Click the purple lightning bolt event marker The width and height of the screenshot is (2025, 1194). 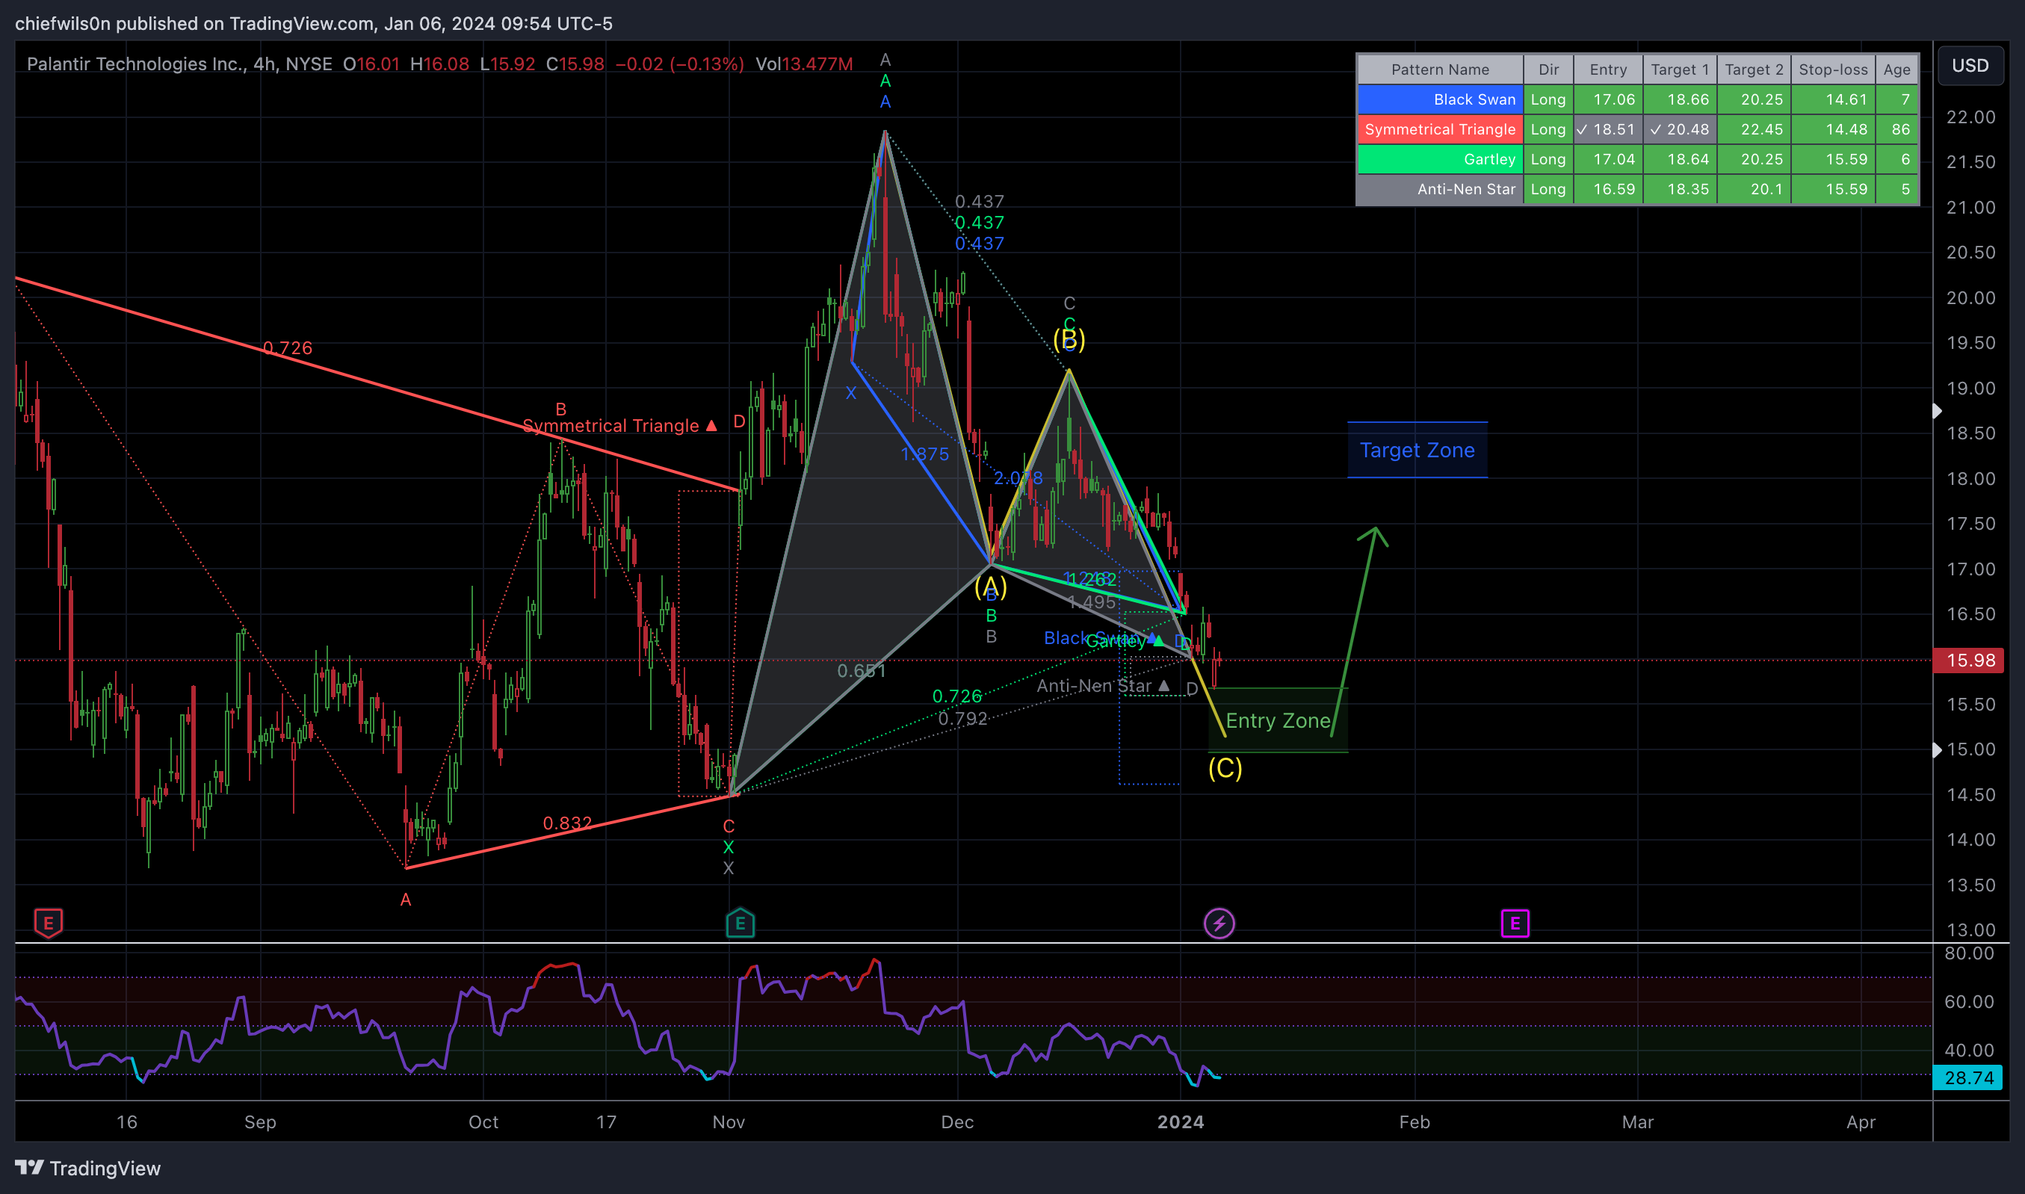1219,924
